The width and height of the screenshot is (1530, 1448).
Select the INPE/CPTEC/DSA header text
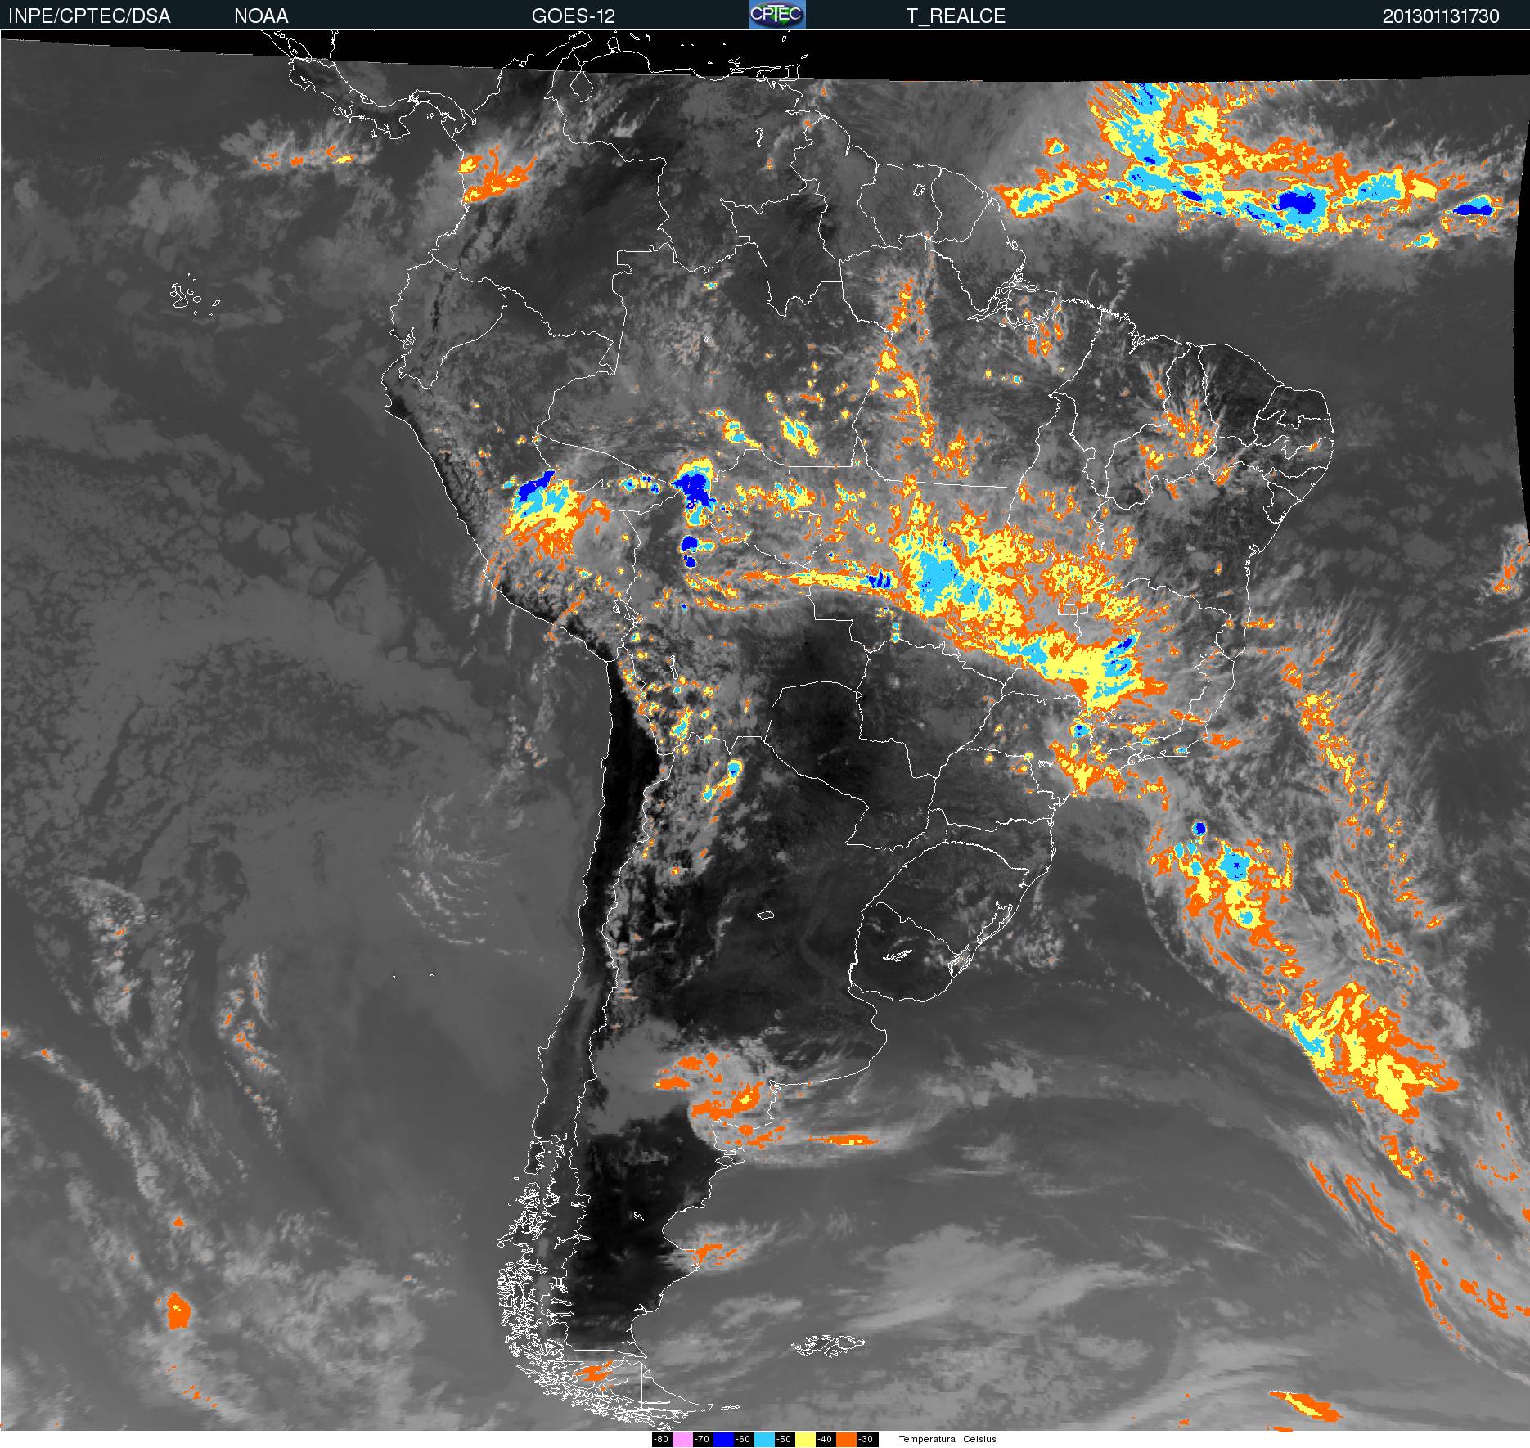click(90, 16)
